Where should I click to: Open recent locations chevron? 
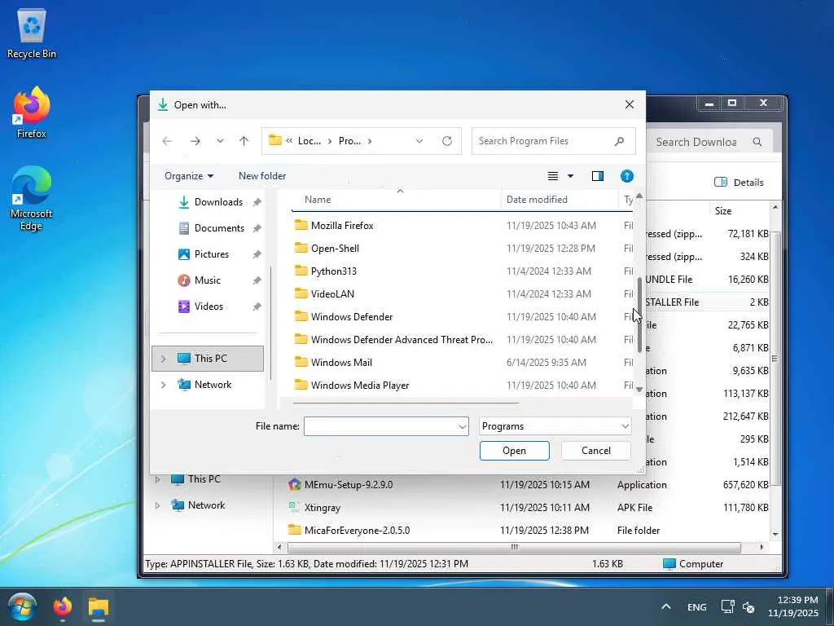[x=220, y=141]
